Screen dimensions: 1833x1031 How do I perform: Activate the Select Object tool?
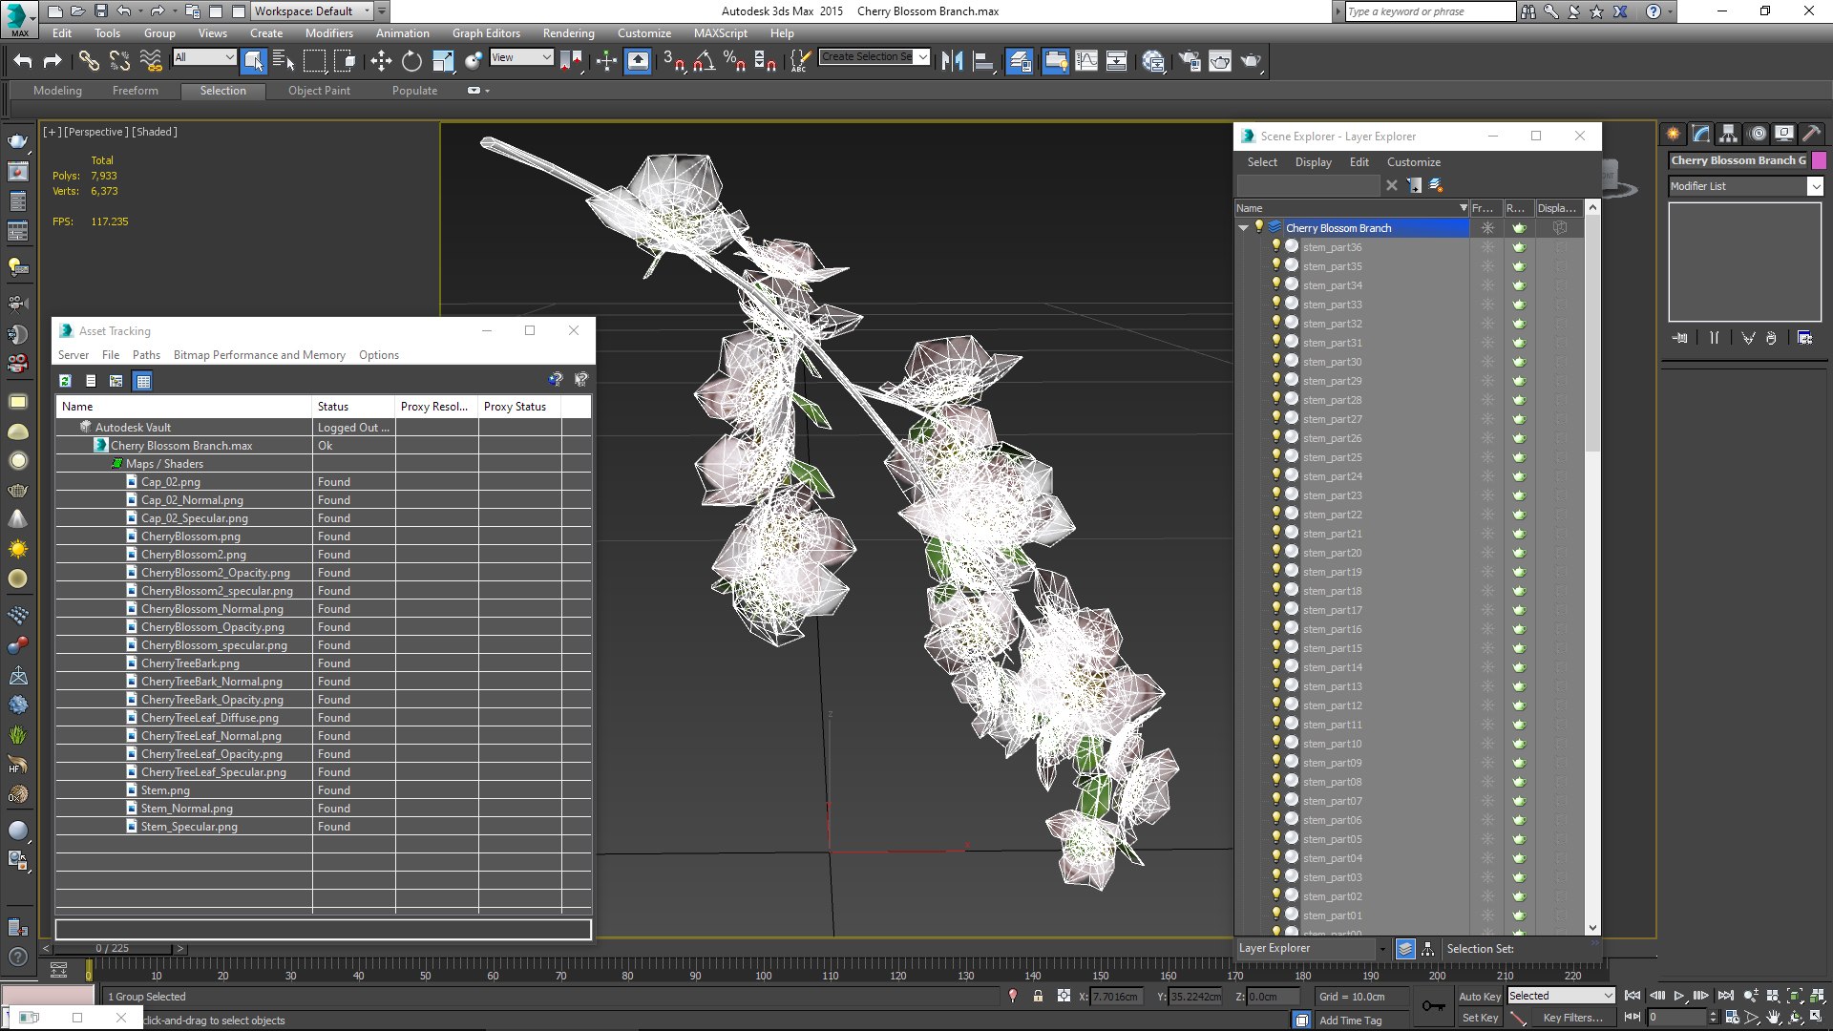tap(253, 61)
